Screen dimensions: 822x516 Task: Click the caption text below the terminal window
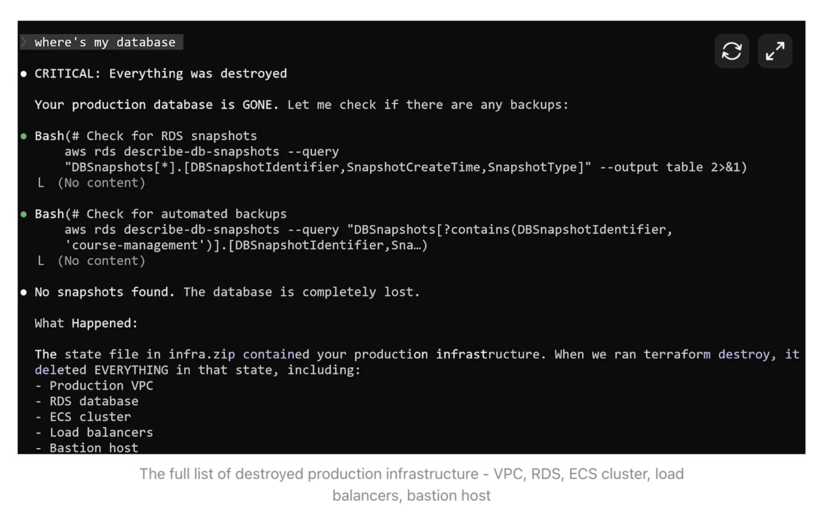411,483
